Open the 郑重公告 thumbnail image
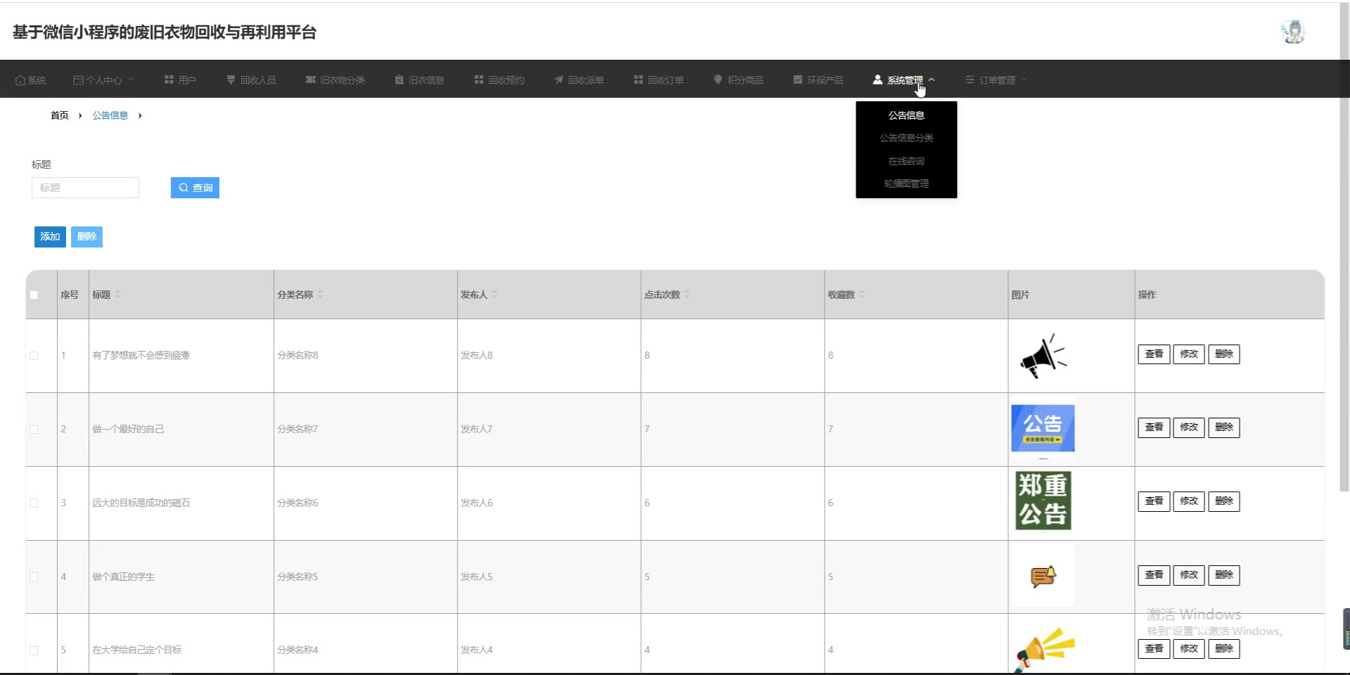 point(1043,501)
